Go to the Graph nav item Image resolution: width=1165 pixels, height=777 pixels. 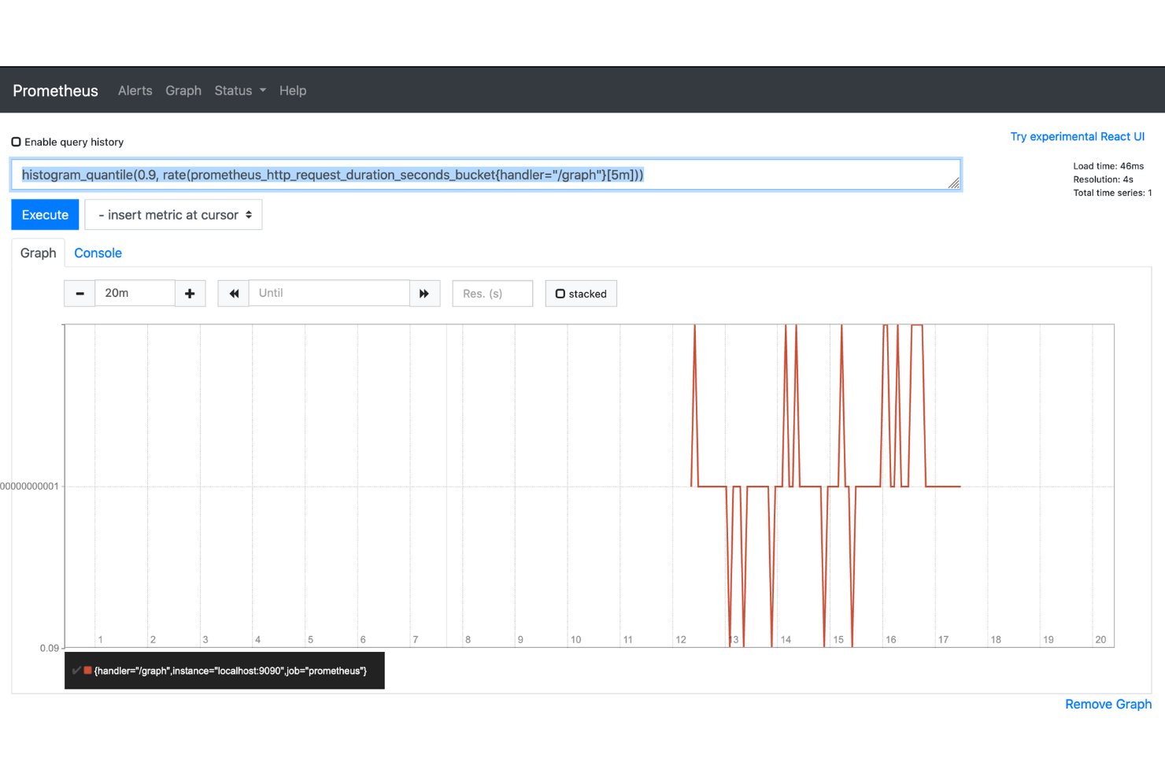(x=183, y=91)
